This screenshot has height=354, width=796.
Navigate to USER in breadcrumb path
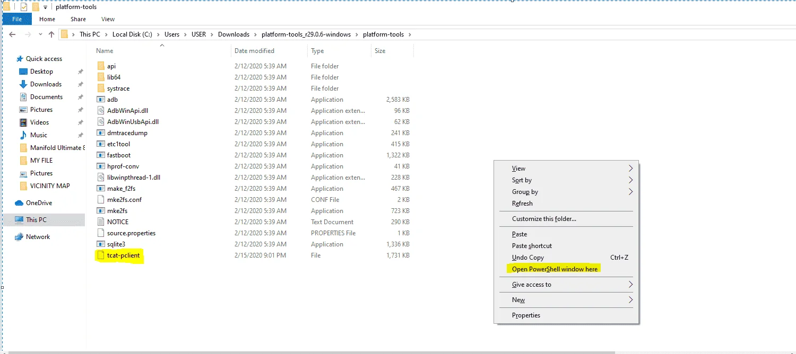[198, 34]
